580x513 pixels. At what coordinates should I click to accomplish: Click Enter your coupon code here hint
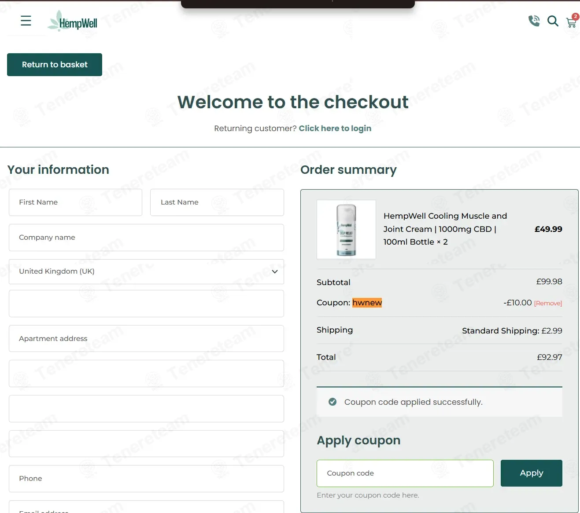(x=368, y=495)
